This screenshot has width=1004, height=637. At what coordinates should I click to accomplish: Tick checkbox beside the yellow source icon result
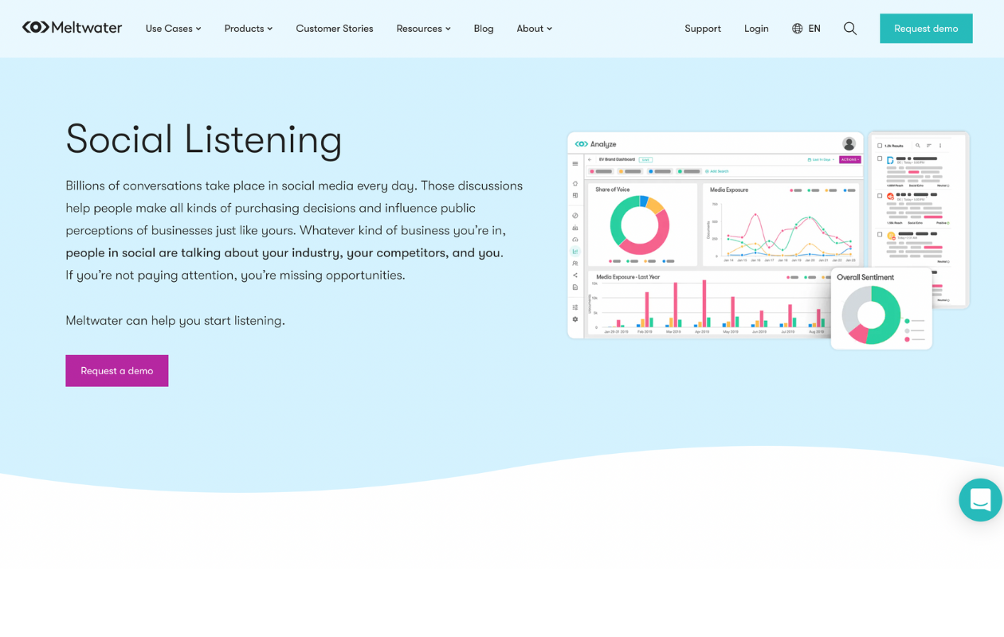pyautogui.click(x=880, y=234)
